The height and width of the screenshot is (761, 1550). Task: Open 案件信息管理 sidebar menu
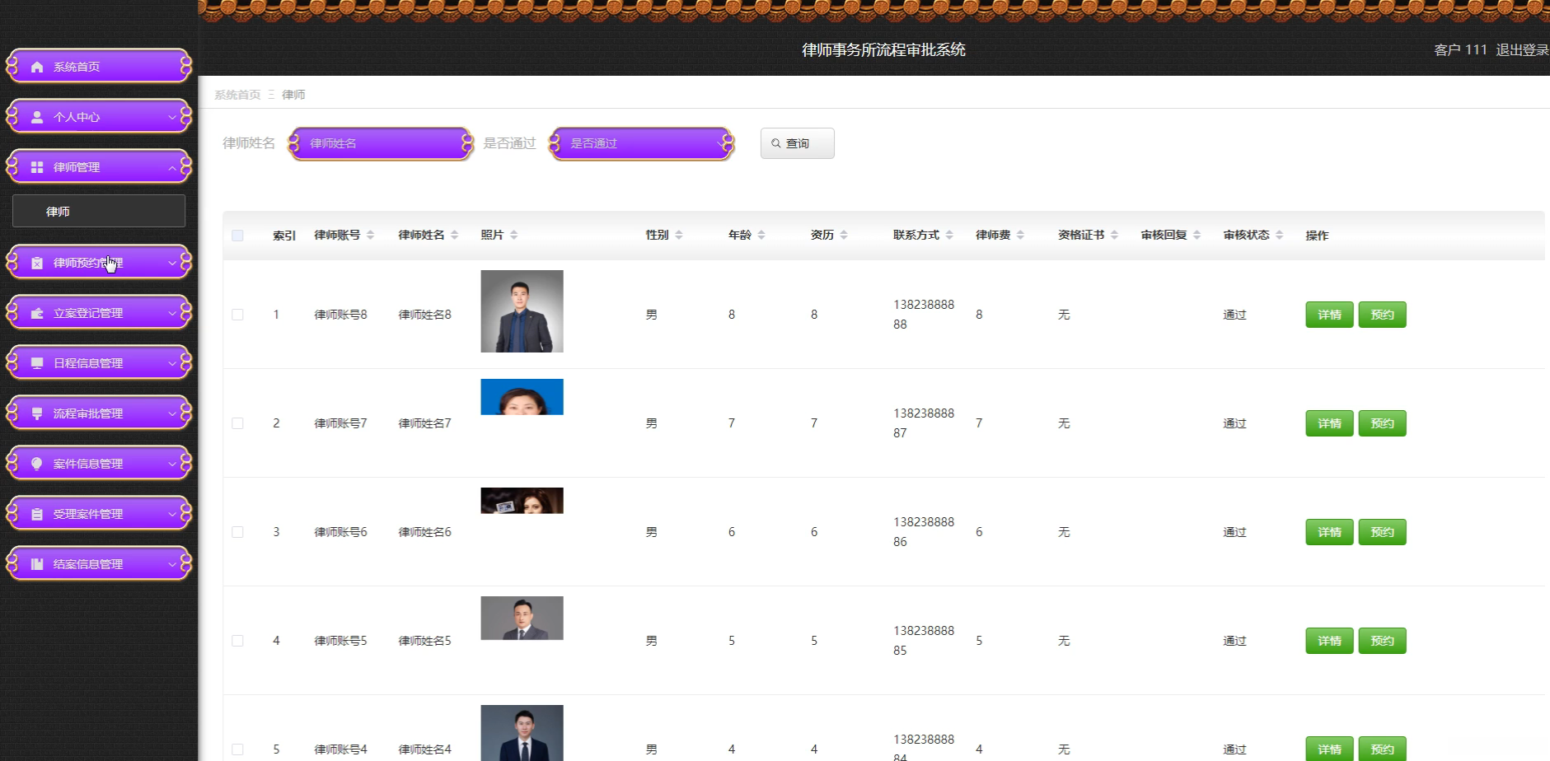coord(99,464)
